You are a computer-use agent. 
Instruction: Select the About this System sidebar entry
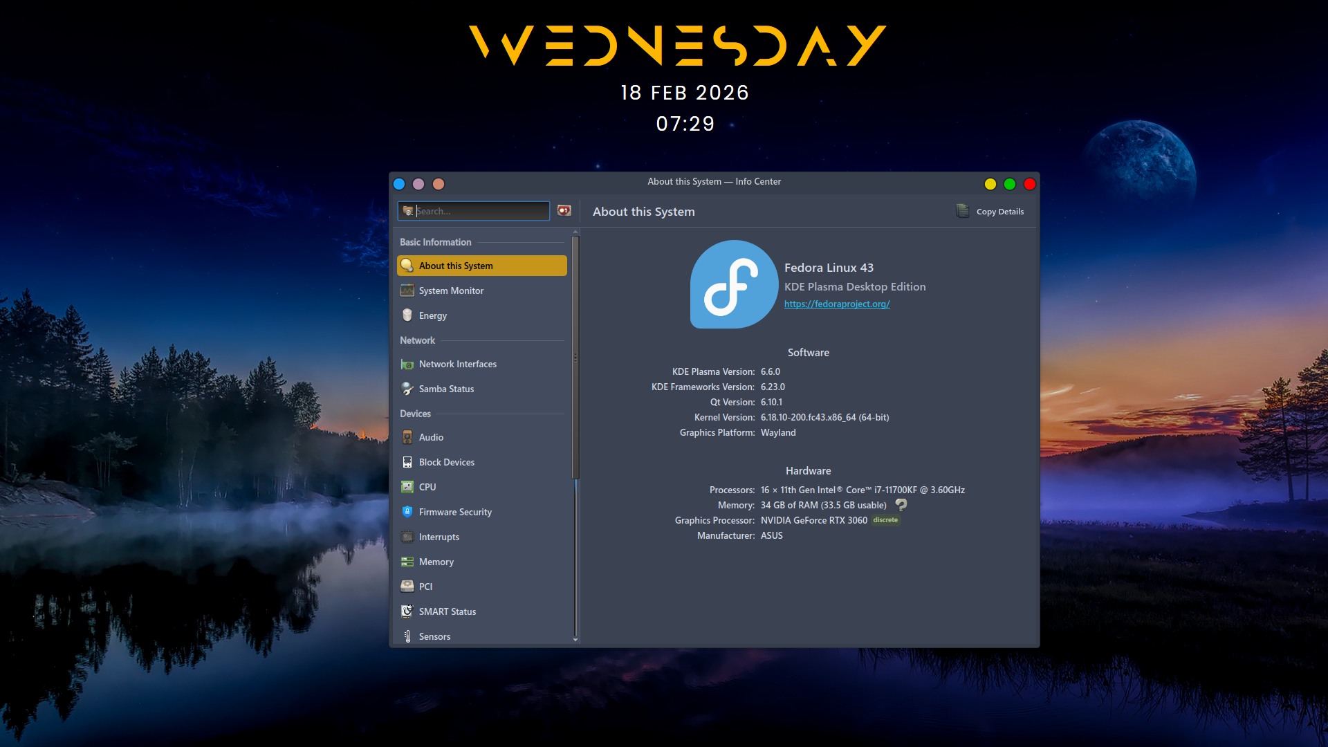pyautogui.click(x=482, y=266)
